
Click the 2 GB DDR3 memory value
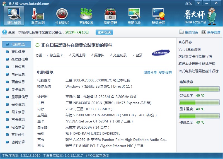coord(89,109)
